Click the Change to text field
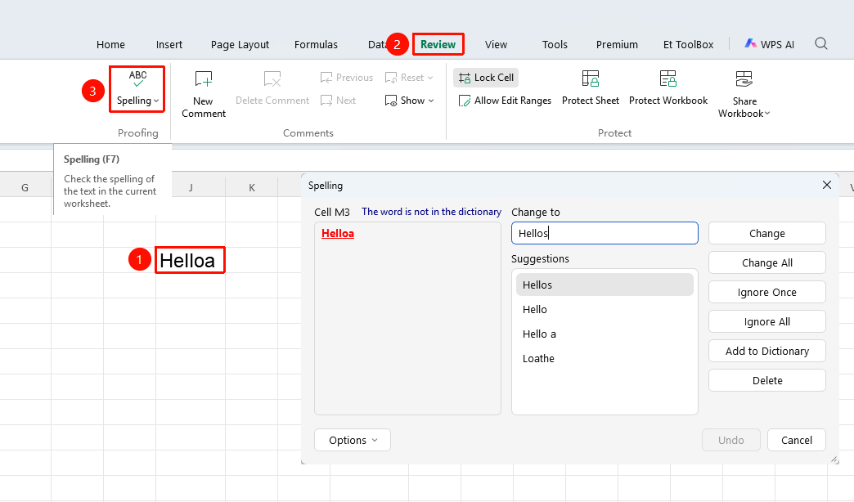Screen dimensions: 854x502 [605, 233]
